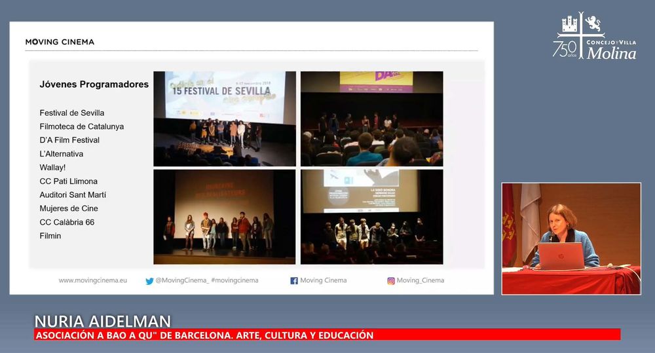Select the D'A Film Festival list item

(69, 140)
